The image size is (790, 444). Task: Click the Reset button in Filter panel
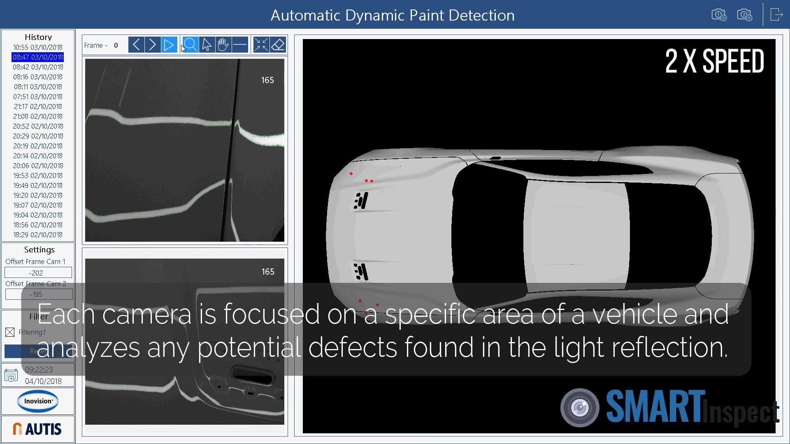(38, 351)
